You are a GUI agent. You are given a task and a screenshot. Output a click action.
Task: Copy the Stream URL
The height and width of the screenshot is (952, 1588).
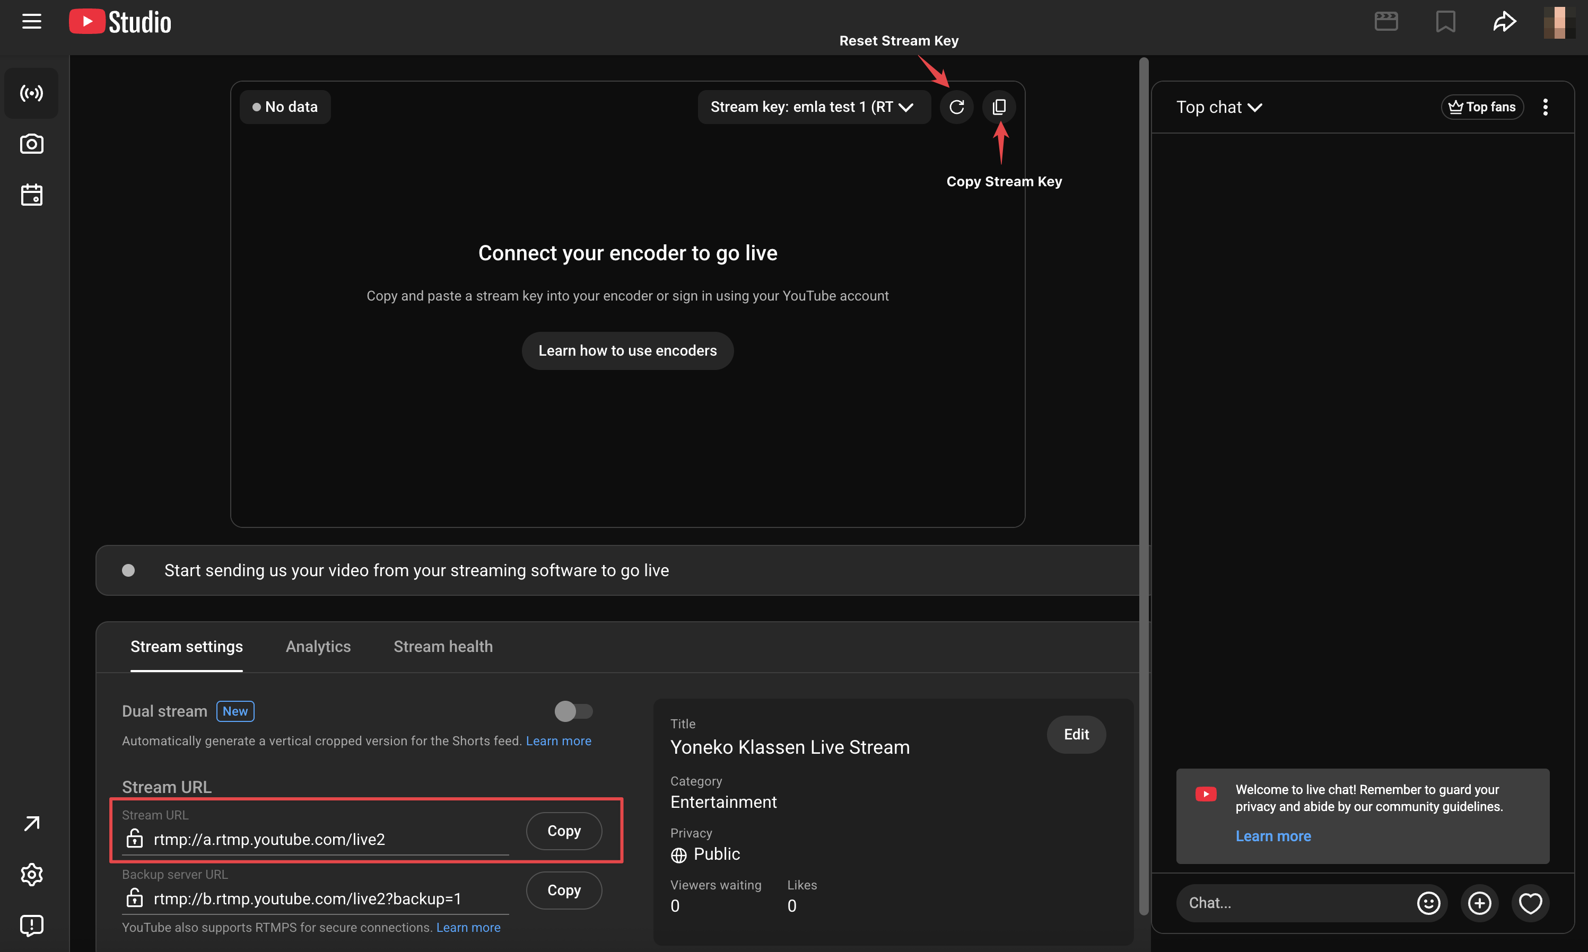[564, 831]
